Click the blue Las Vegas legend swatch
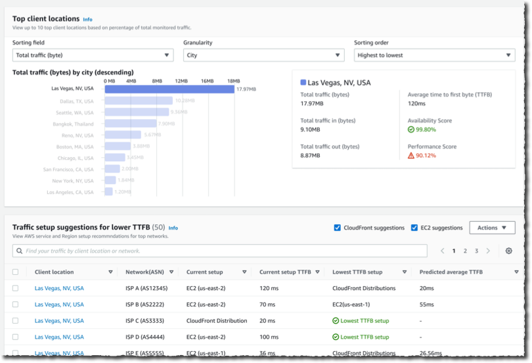Viewport: 532px width, 363px height. (303, 82)
